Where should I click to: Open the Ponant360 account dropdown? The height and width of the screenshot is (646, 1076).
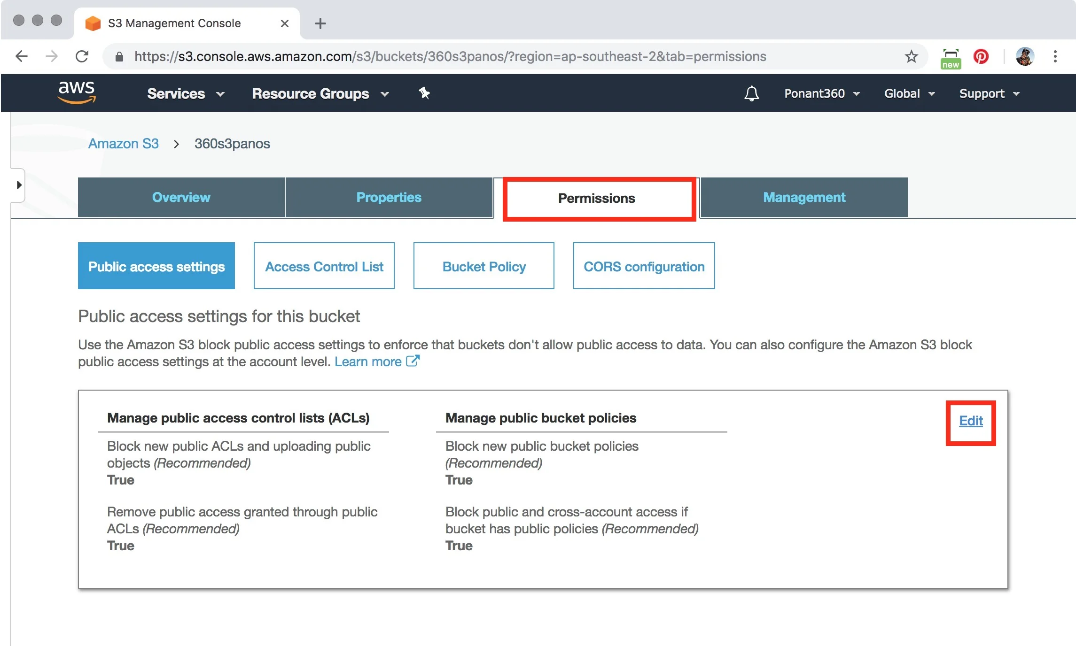tap(822, 93)
